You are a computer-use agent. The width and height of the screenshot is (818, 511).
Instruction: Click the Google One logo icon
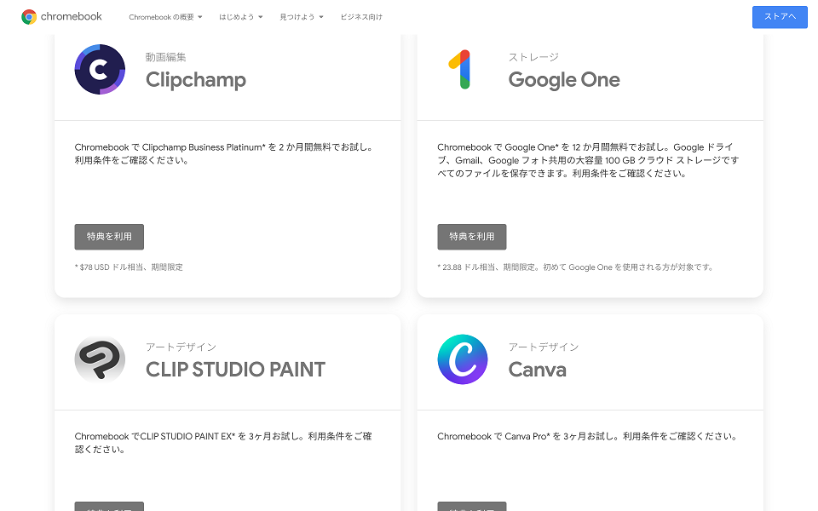tap(461, 69)
